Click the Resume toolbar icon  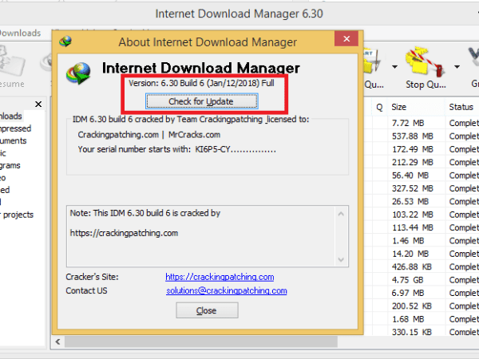coord(12,66)
